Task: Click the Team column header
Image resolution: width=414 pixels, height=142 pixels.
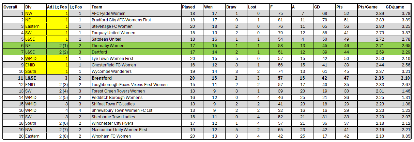Action: (x=136, y=7)
